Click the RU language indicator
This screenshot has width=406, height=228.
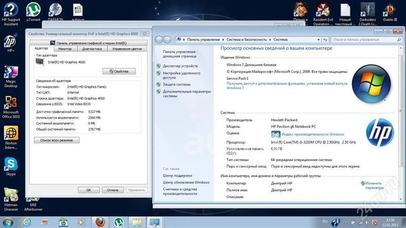click(325, 221)
